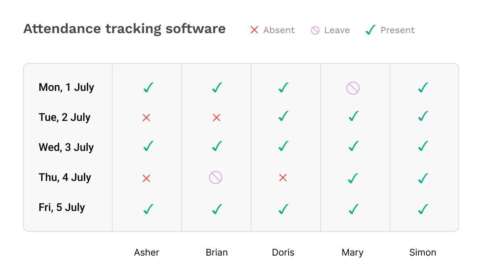The image size is (483, 271).
Task: Select the Mon, 1 July row label
Action: coord(66,87)
